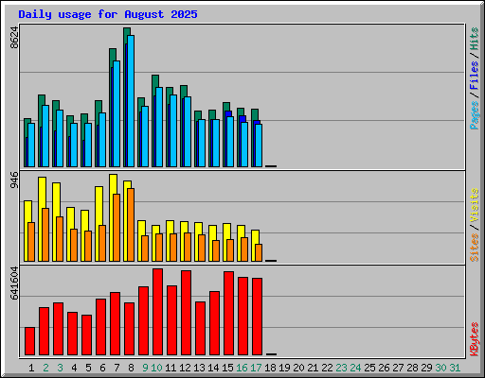The height and width of the screenshot is (378, 485).
Task: Click the KBytes legend label
Action: (x=474, y=339)
